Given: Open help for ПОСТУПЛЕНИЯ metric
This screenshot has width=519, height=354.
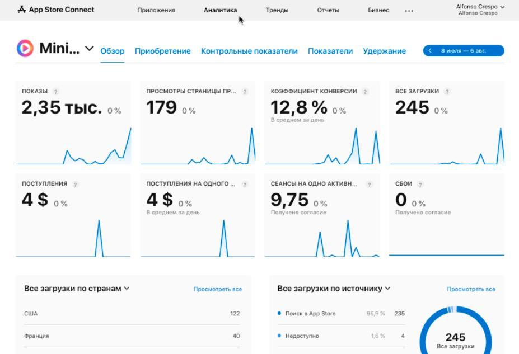Looking at the screenshot, I should tap(75, 185).
